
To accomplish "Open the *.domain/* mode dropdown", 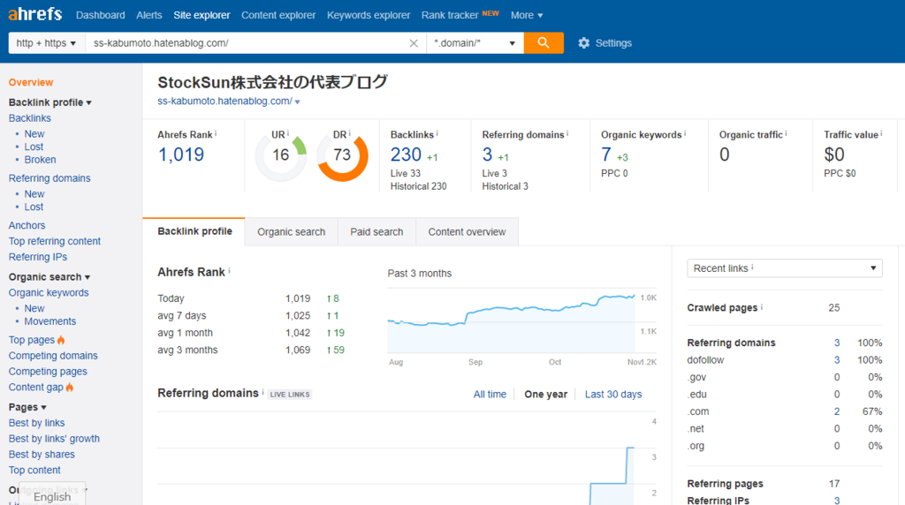I will (x=475, y=43).
